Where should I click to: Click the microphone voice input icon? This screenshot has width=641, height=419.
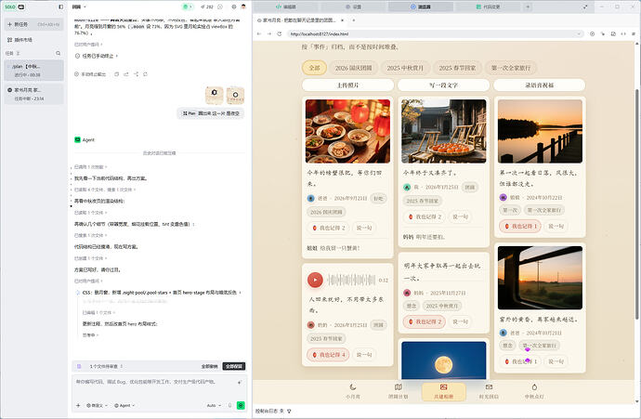pos(229,405)
